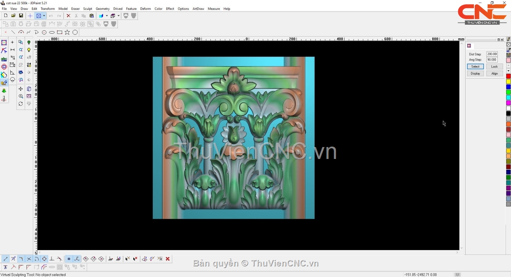Toggle the endpoint snap button in bottom toolbar
Image resolution: width=511 pixels, height=277 pixels.
coord(6,259)
